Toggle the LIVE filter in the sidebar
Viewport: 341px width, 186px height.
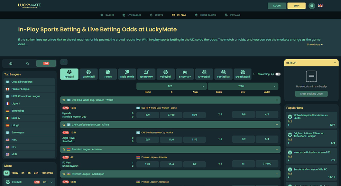(46, 63)
